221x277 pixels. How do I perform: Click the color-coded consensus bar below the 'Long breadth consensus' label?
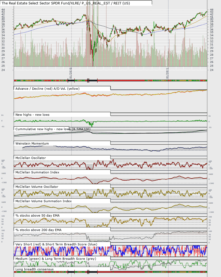click(x=110, y=272)
